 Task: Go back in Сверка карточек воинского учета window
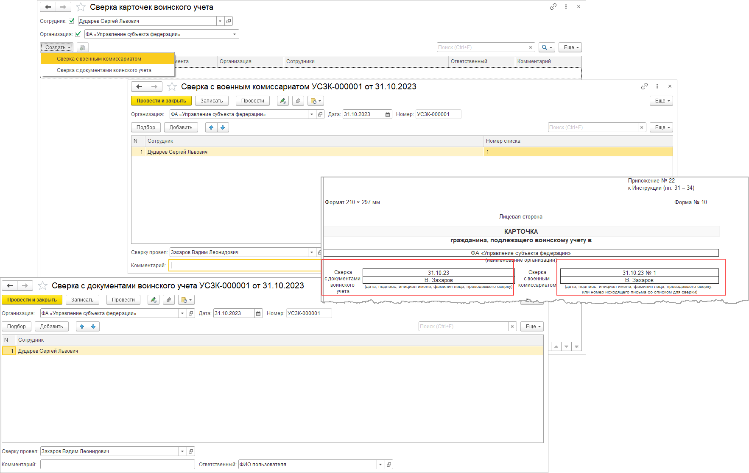pyautogui.click(x=48, y=7)
